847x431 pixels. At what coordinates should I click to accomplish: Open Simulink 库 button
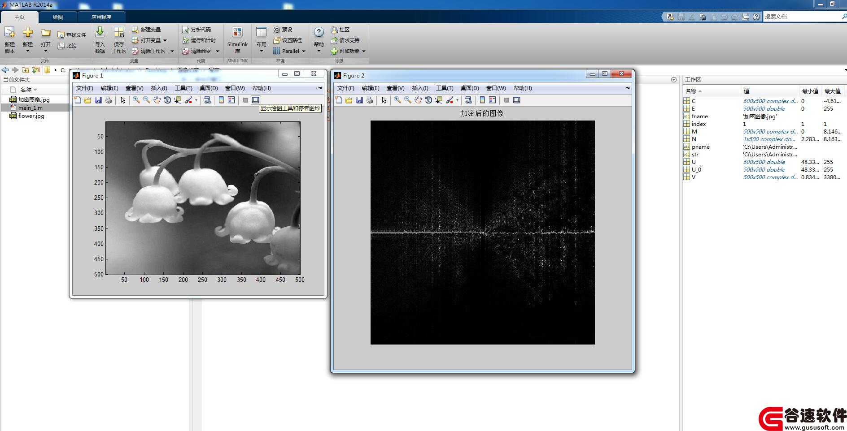click(237, 40)
